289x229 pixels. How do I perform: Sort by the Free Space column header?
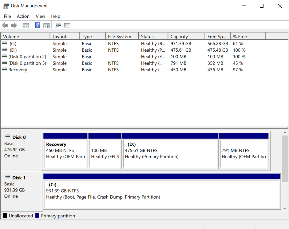click(218, 37)
